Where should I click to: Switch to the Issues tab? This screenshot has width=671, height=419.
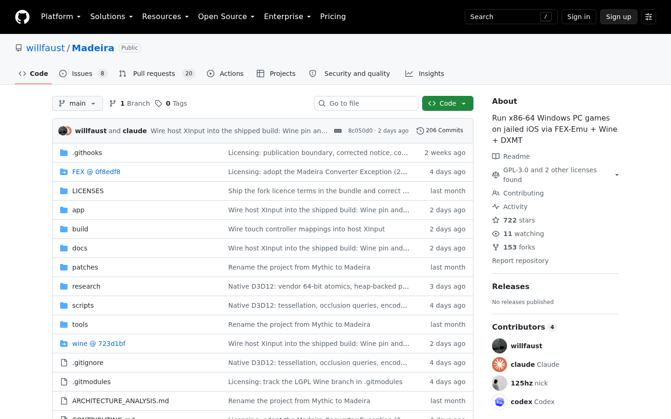click(x=83, y=74)
